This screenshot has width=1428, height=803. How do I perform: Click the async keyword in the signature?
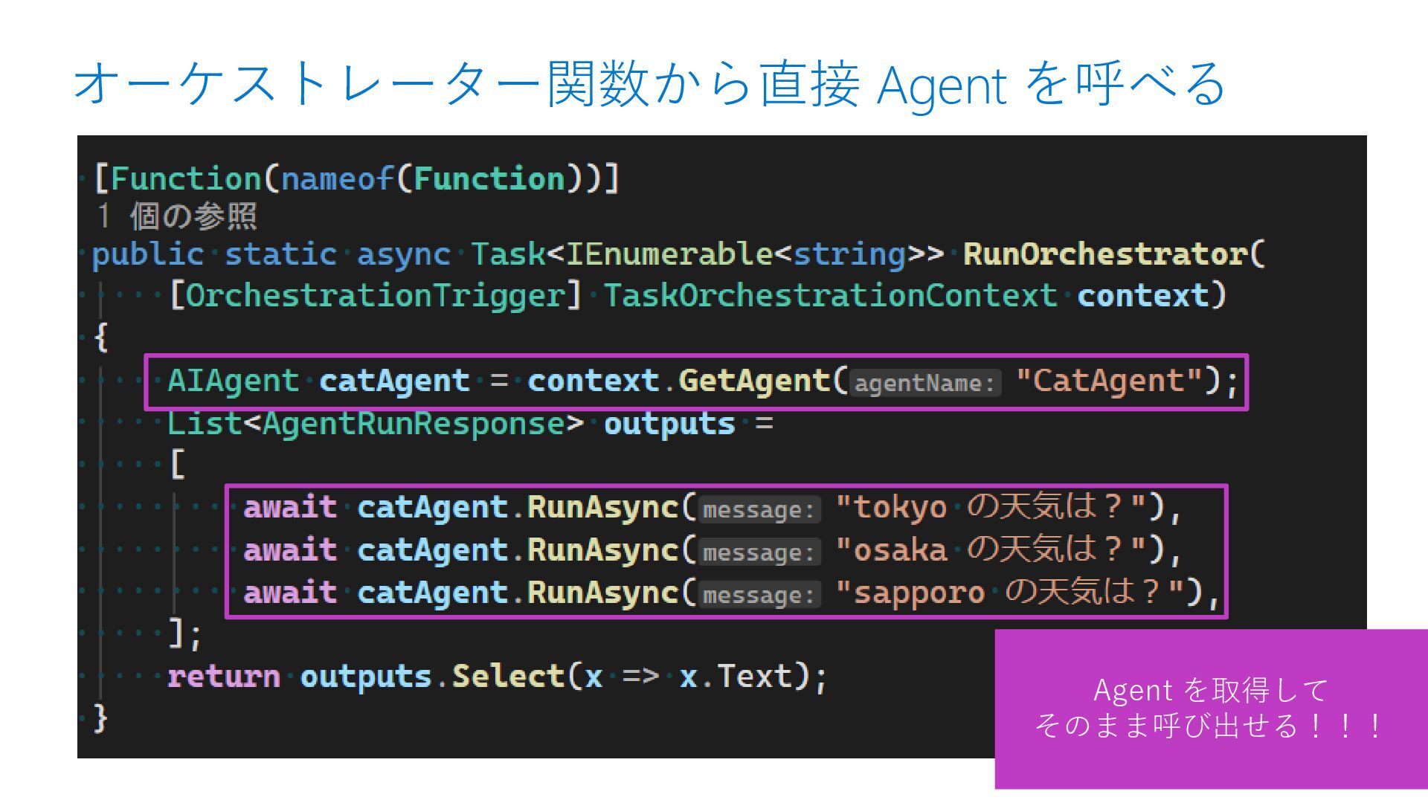[x=403, y=254]
